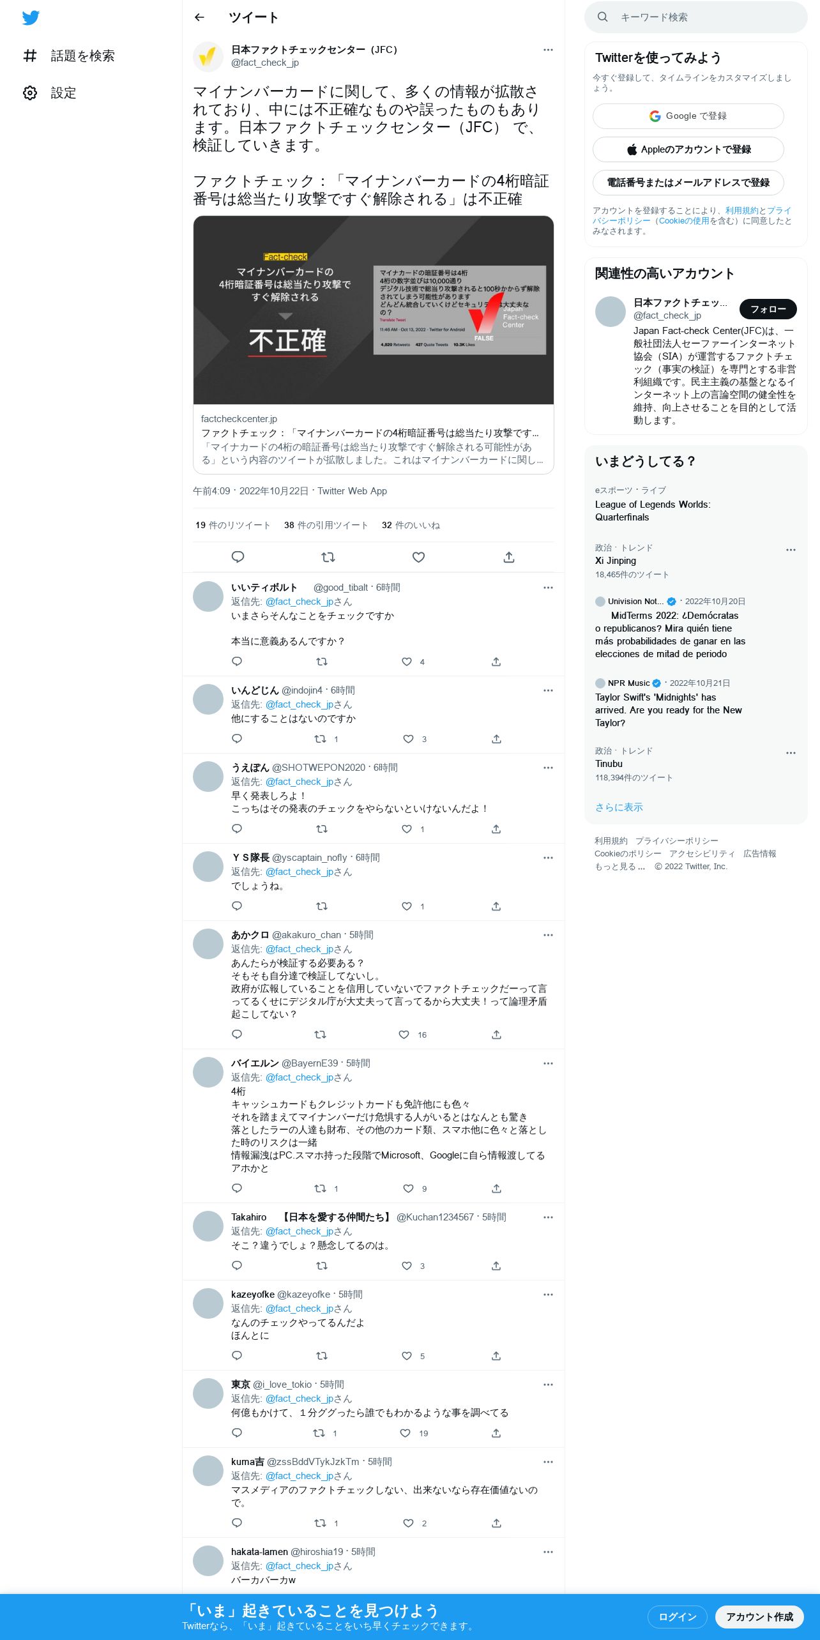820x1640 pixels.
Task: Open 設定 in the sidebar
Action: 50,93
